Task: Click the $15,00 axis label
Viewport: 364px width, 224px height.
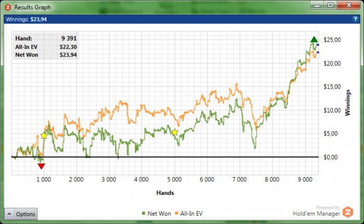Action: 332,87
